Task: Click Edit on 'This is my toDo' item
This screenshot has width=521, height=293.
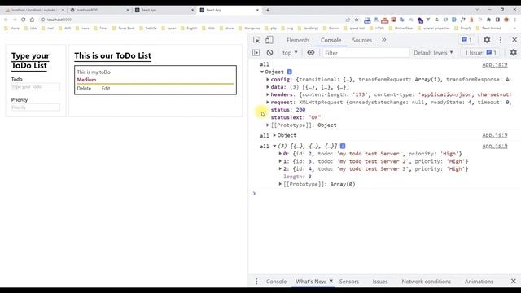Action: click(x=106, y=89)
